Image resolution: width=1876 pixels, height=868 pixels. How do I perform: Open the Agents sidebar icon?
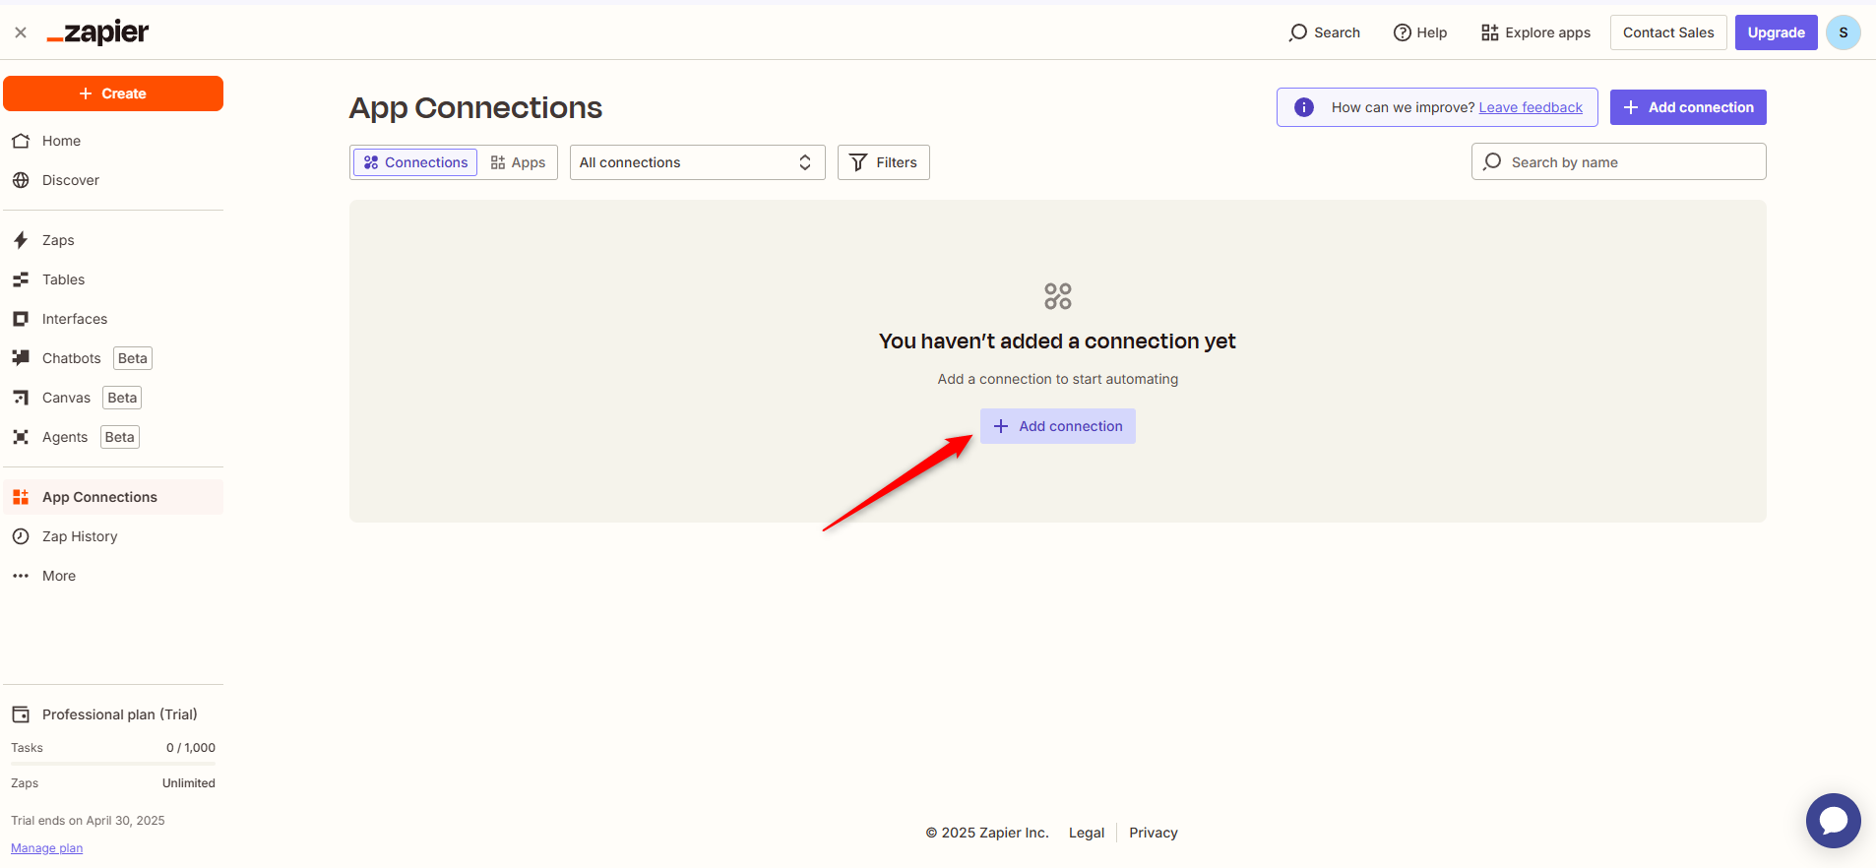point(21,437)
